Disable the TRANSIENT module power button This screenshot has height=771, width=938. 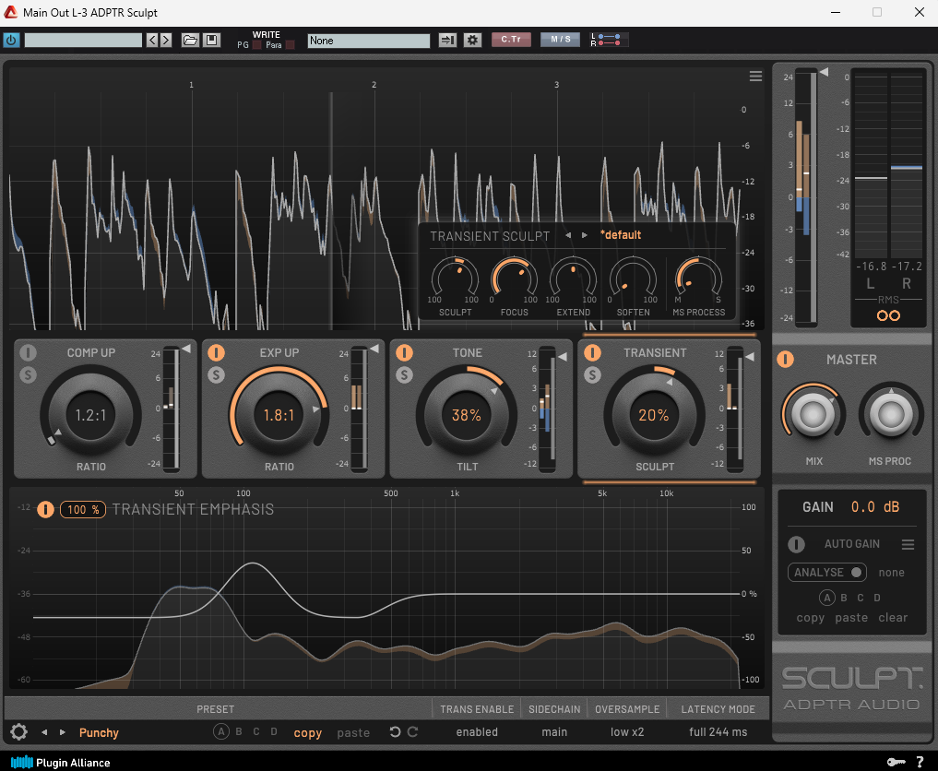point(592,353)
